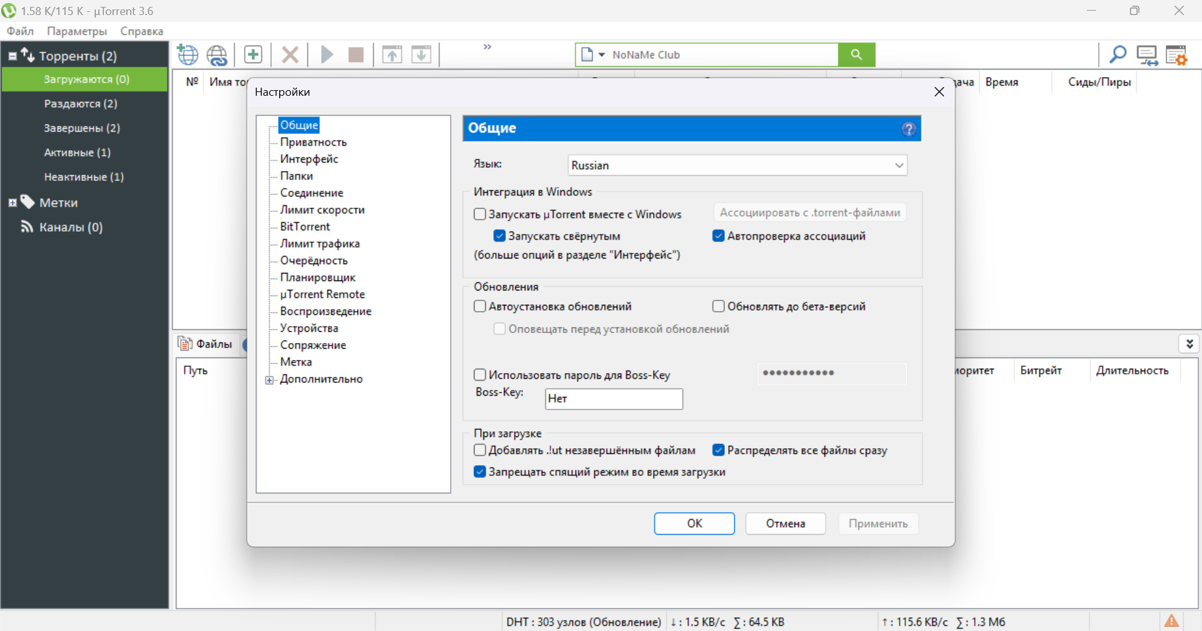Open the Язык language dropdown
Viewport: 1202px width, 631px height.
pyautogui.click(x=737, y=165)
